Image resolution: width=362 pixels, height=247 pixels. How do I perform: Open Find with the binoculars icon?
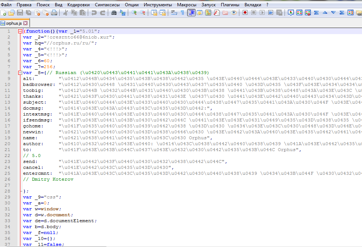(114, 13)
